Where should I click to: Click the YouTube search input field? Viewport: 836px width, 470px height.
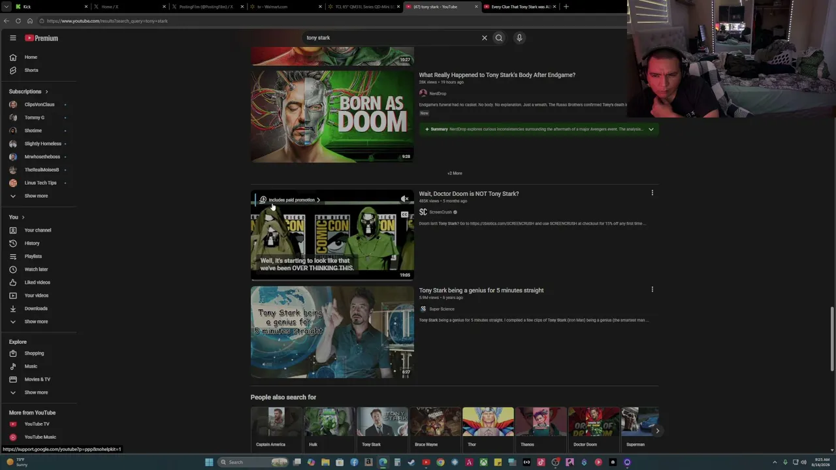point(392,38)
